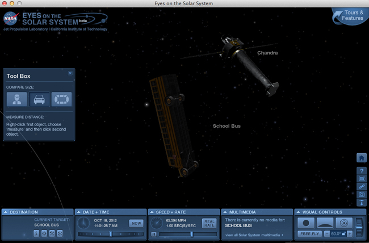Collapse the Multimedia panel

click(x=225, y=212)
